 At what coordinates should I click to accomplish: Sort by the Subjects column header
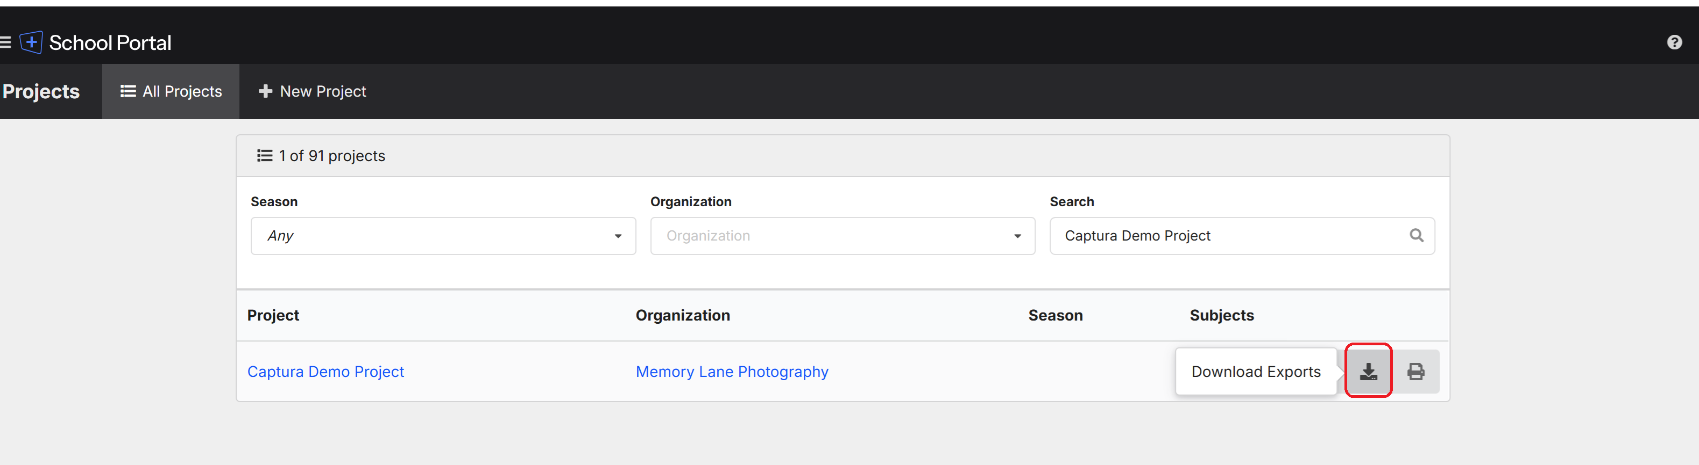pyautogui.click(x=1221, y=316)
